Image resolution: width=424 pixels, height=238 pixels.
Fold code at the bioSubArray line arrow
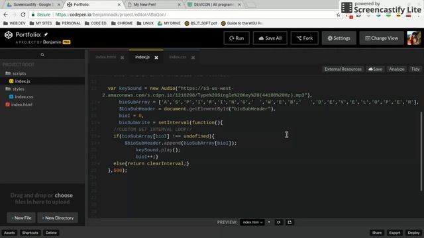pyautogui.click(x=99, y=102)
